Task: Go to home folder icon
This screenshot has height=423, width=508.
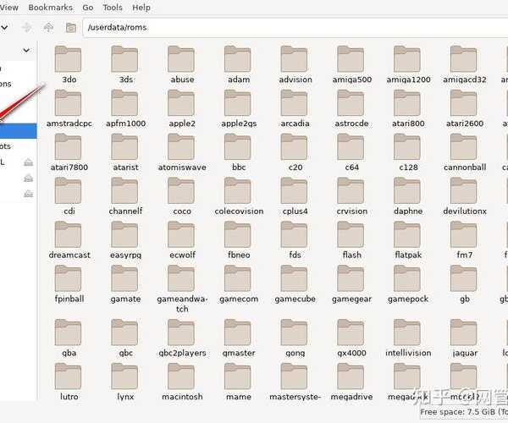Action: click(71, 28)
